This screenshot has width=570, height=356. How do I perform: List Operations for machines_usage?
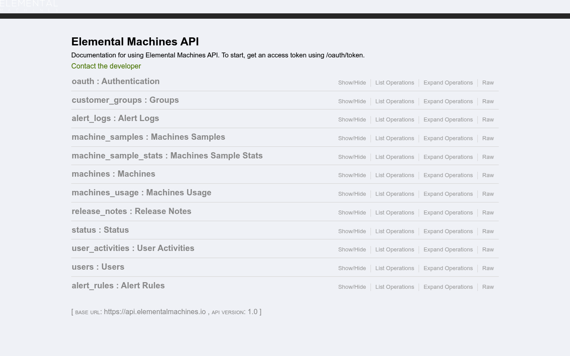(395, 194)
